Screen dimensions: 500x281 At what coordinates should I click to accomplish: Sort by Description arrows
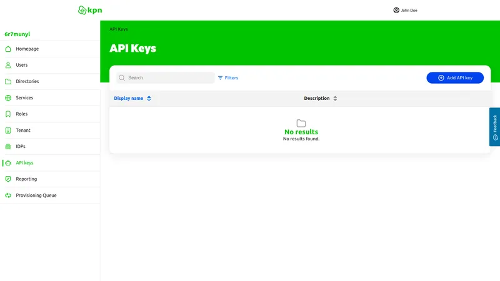click(x=335, y=99)
